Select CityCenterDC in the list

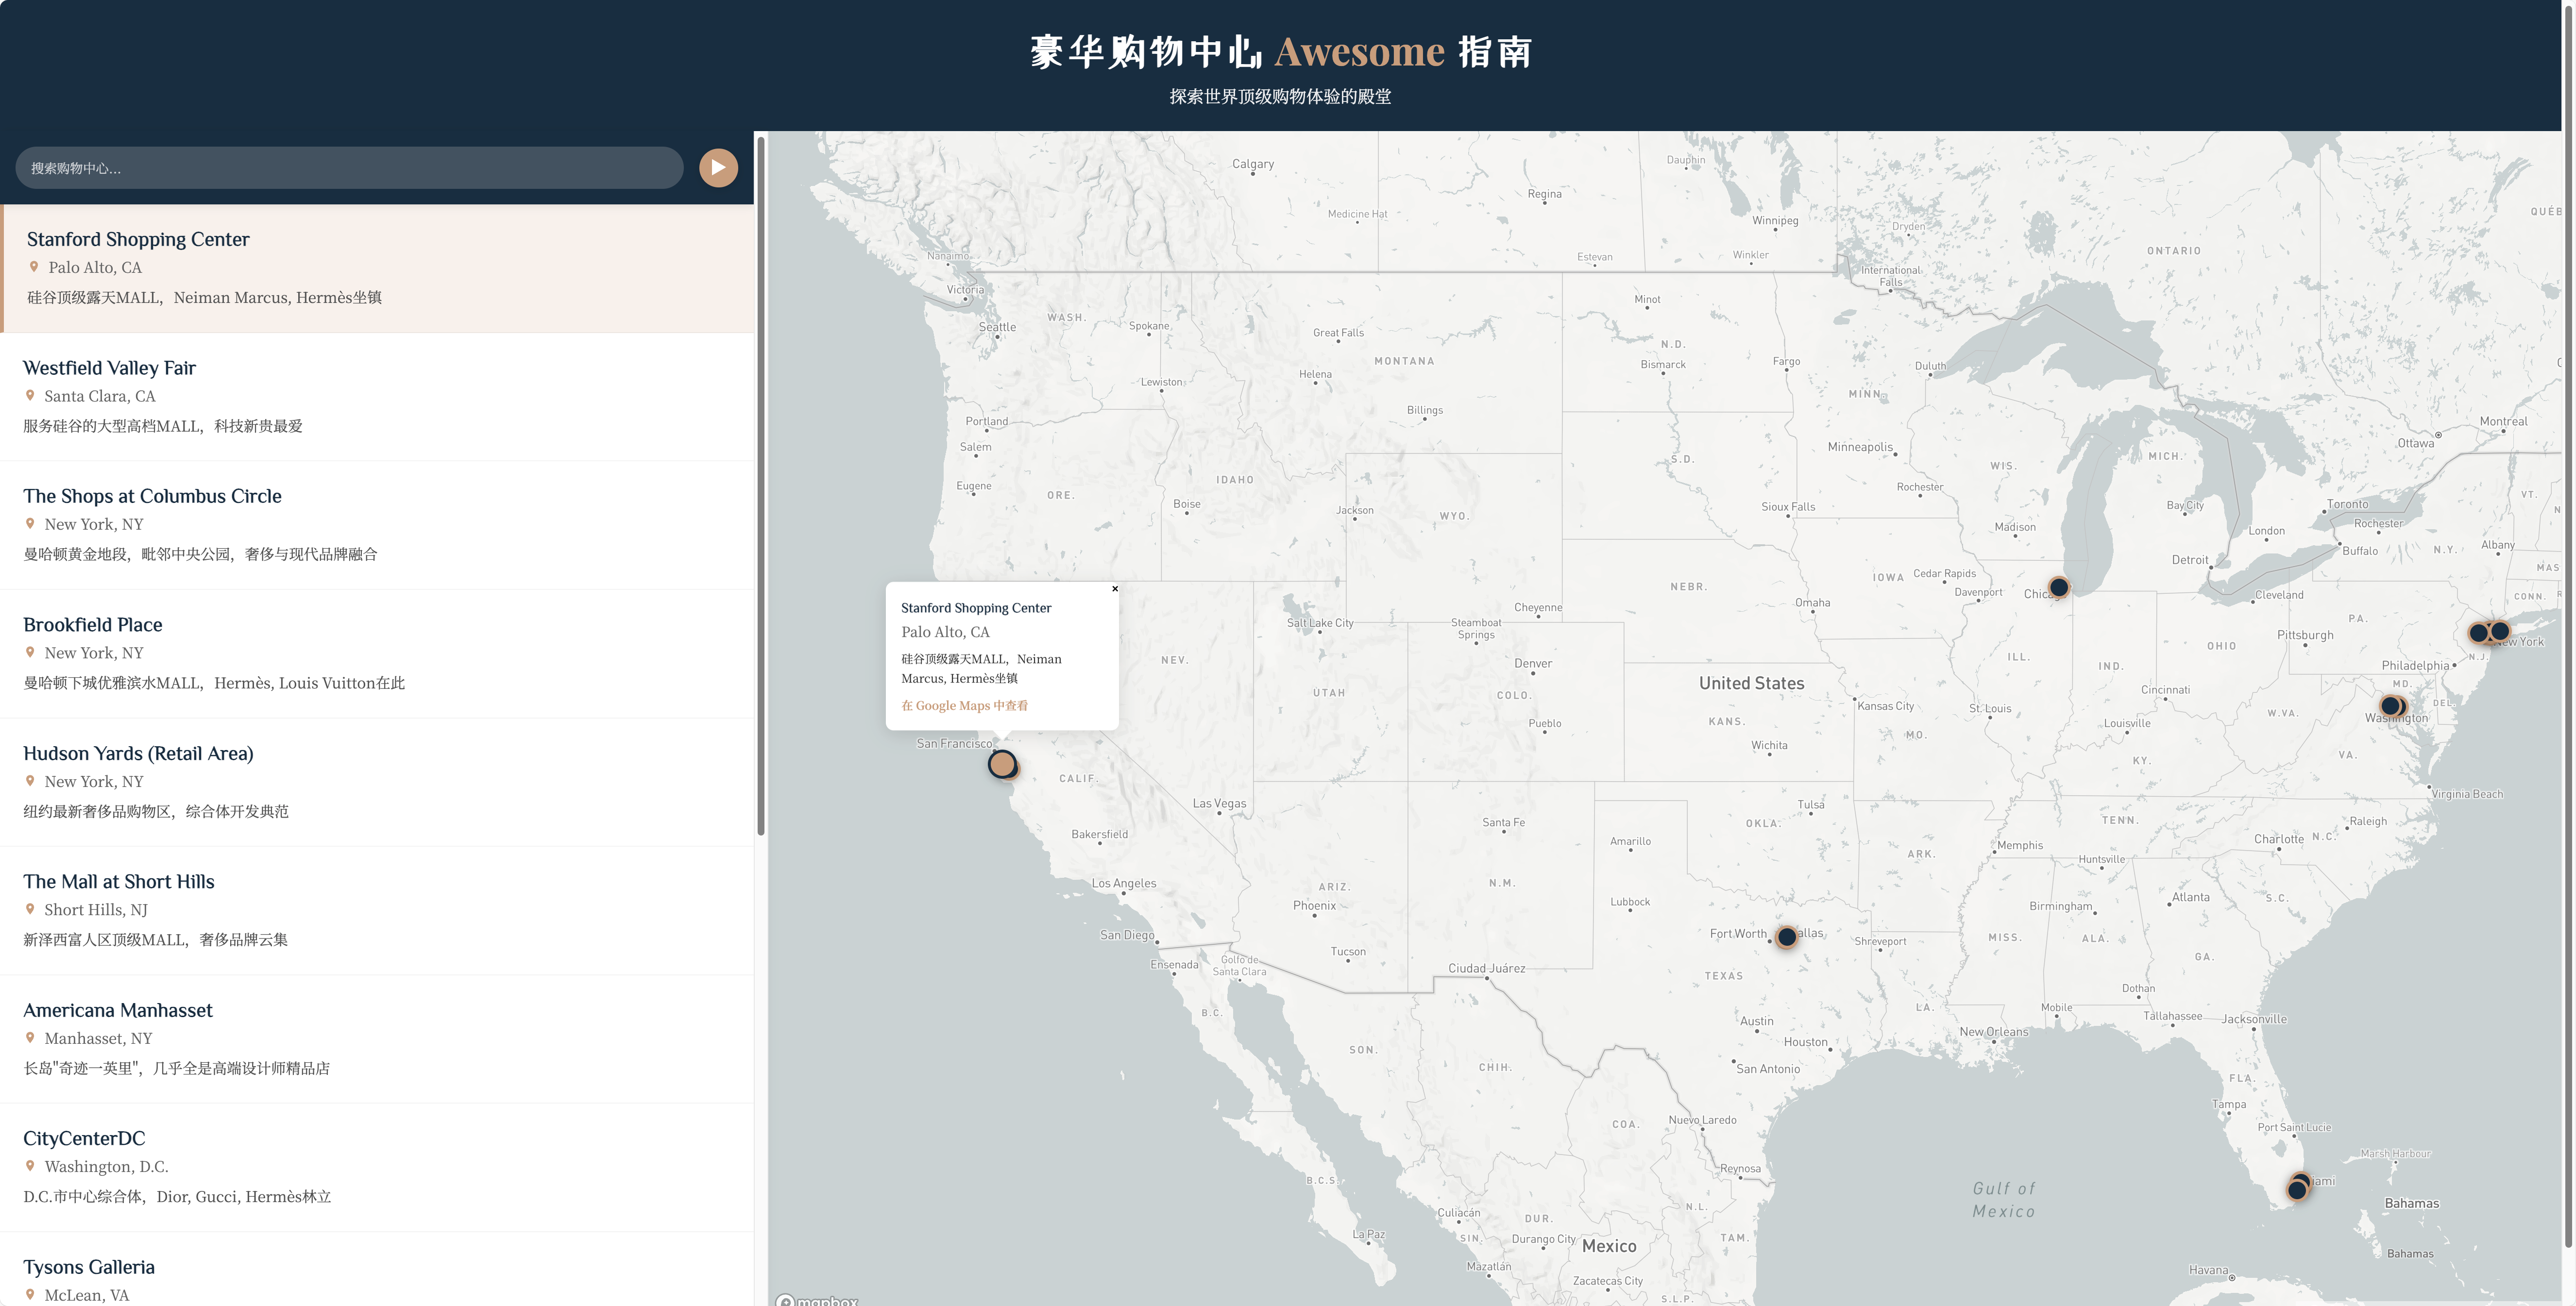[377, 1168]
